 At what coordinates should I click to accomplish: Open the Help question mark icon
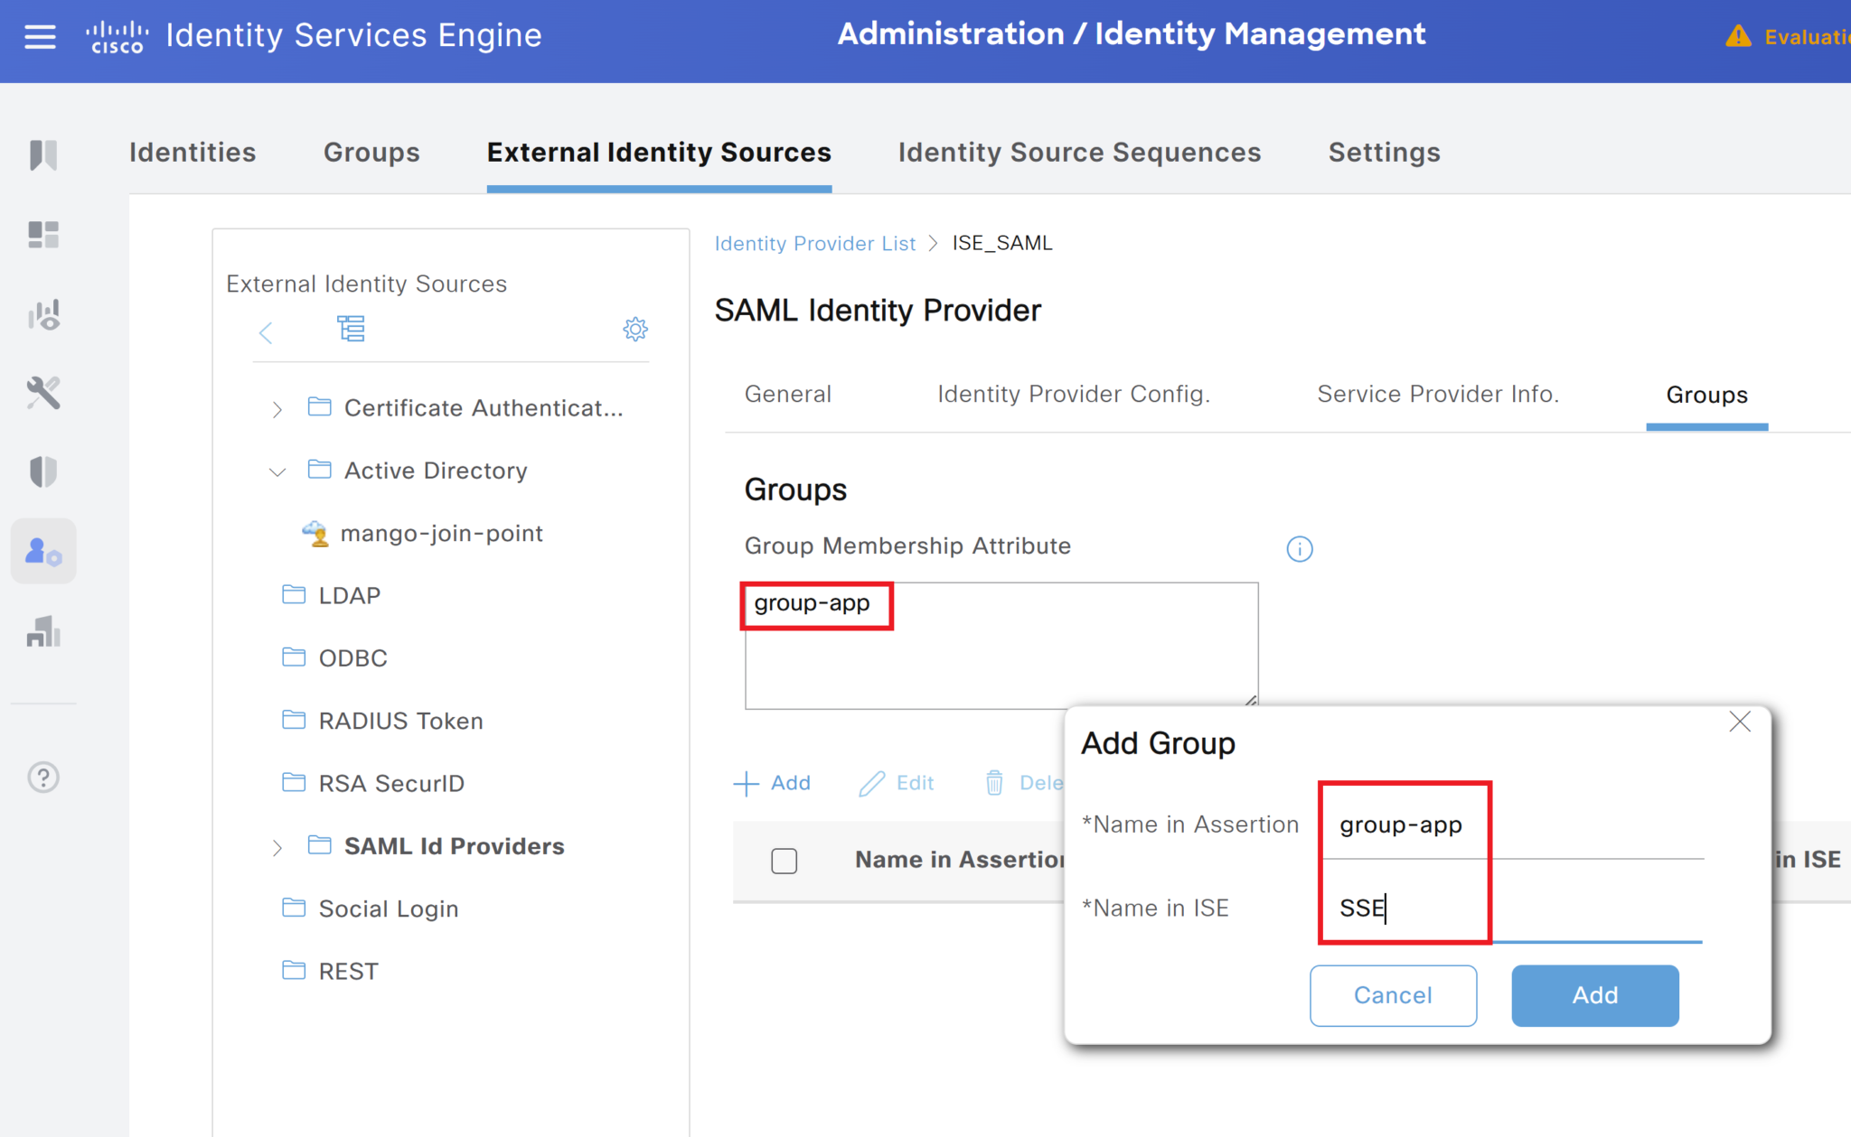click(42, 777)
